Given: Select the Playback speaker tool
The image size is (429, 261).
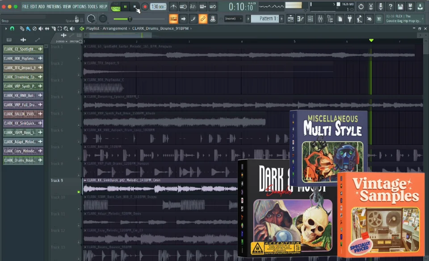Looking at the screenshot, I should tap(72, 29).
